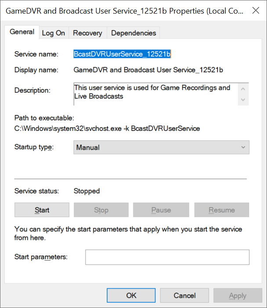Image resolution: width=267 pixels, height=308 pixels.
Task: Click the display name GameDVR and Broadcast User Service_12521b
Action: coord(148,70)
